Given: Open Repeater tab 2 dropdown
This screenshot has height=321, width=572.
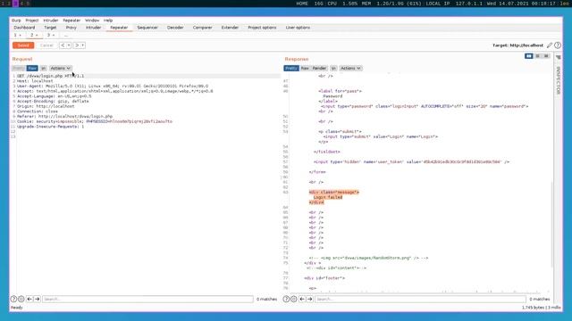Looking at the screenshot, I should 37,36.
